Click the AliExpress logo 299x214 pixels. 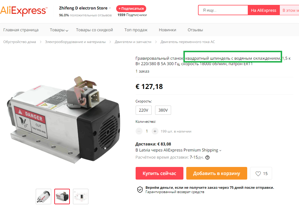23,11
